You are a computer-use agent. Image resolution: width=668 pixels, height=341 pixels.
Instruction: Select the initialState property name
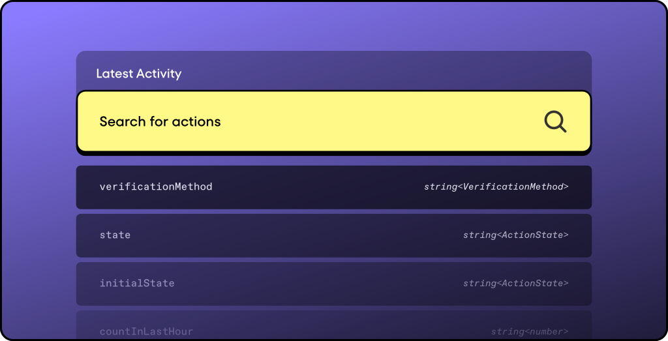click(137, 283)
